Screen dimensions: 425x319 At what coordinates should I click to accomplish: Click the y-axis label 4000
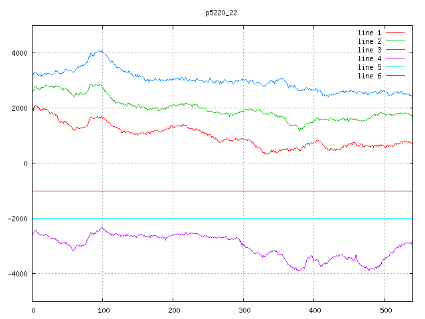(x=19, y=53)
